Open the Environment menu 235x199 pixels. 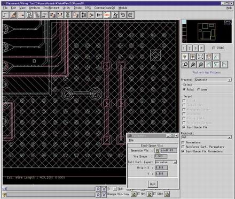[x=51, y=8]
